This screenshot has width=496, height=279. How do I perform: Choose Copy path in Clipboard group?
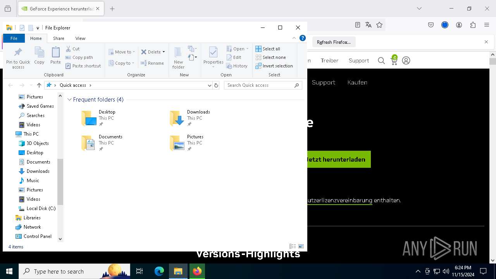tap(79, 57)
